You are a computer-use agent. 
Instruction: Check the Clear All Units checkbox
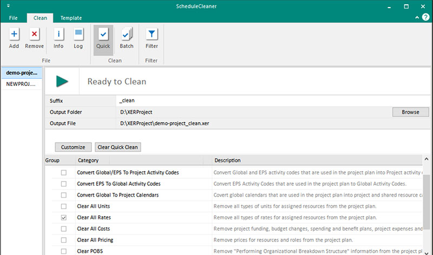click(64, 206)
